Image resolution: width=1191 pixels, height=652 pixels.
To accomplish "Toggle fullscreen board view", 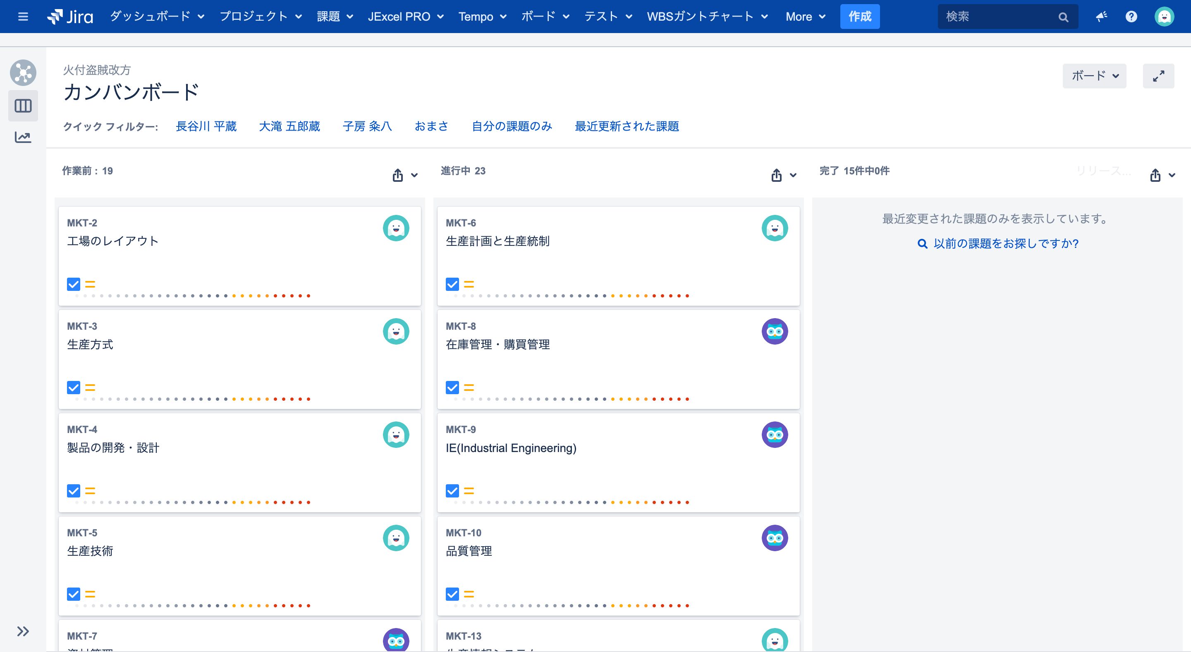I will coord(1158,76).
